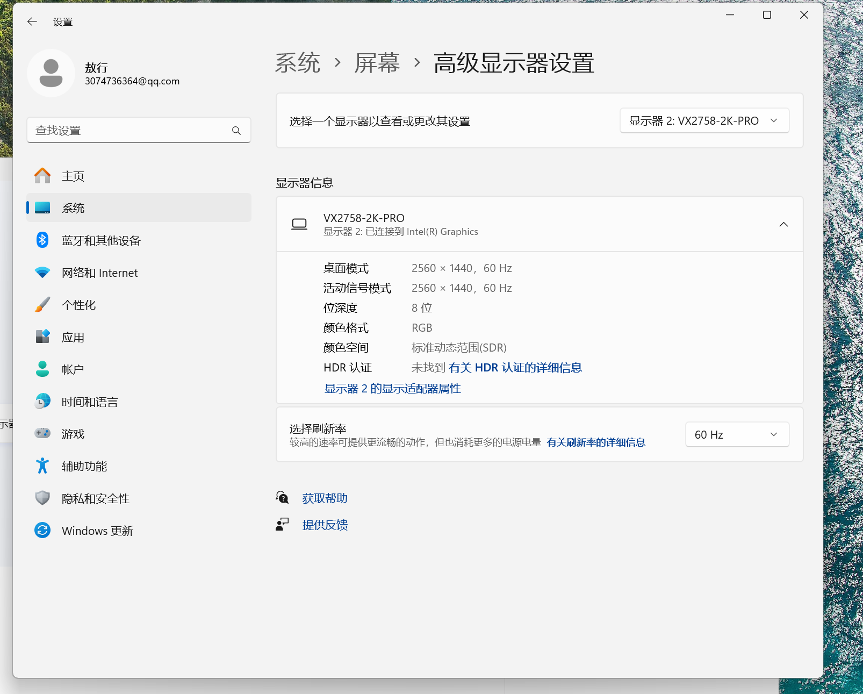The height and width of the screenshot is (694, 863).
Task: Go to 时间和语言 settings
Action: point(89,402)
